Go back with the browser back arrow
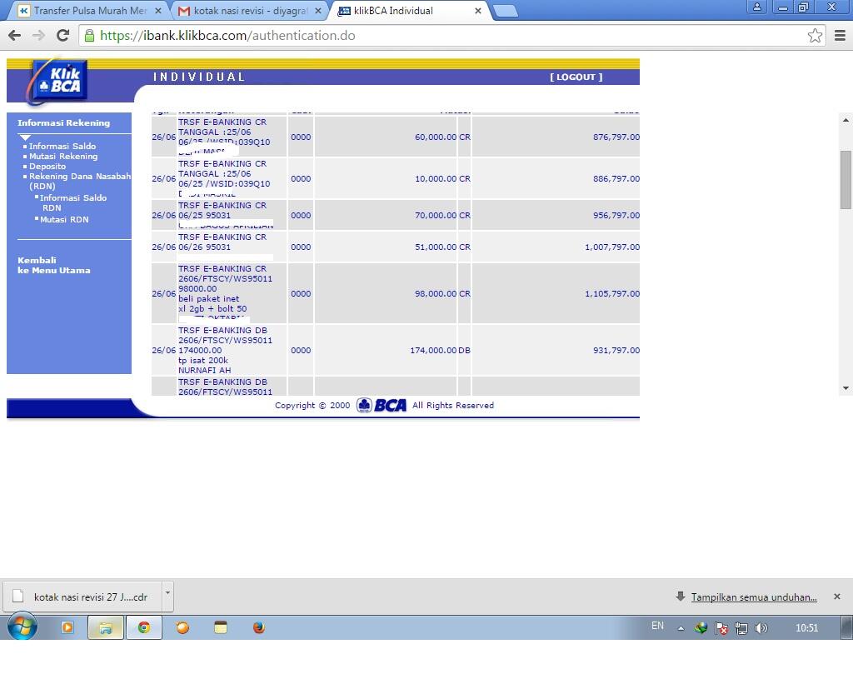Viewport: 853px width, 674px height. pyautogui.click(x=15, y=36)
